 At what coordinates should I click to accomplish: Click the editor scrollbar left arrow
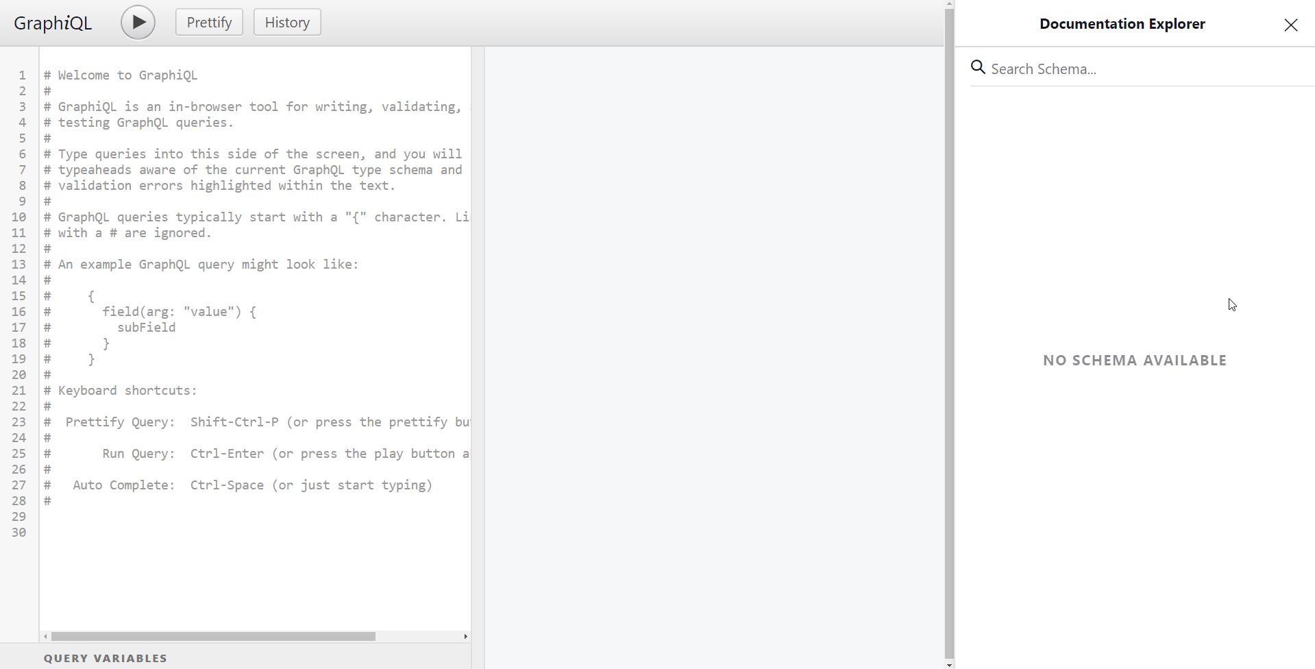tap(45, 637)
